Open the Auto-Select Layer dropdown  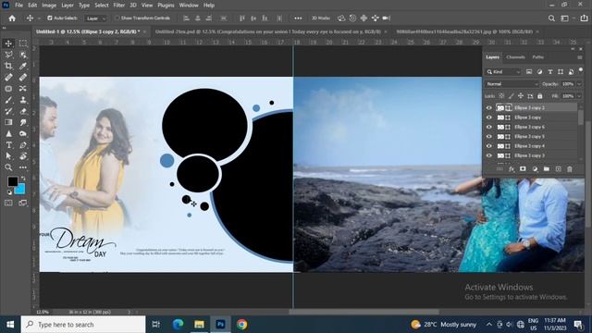[95, 18]
